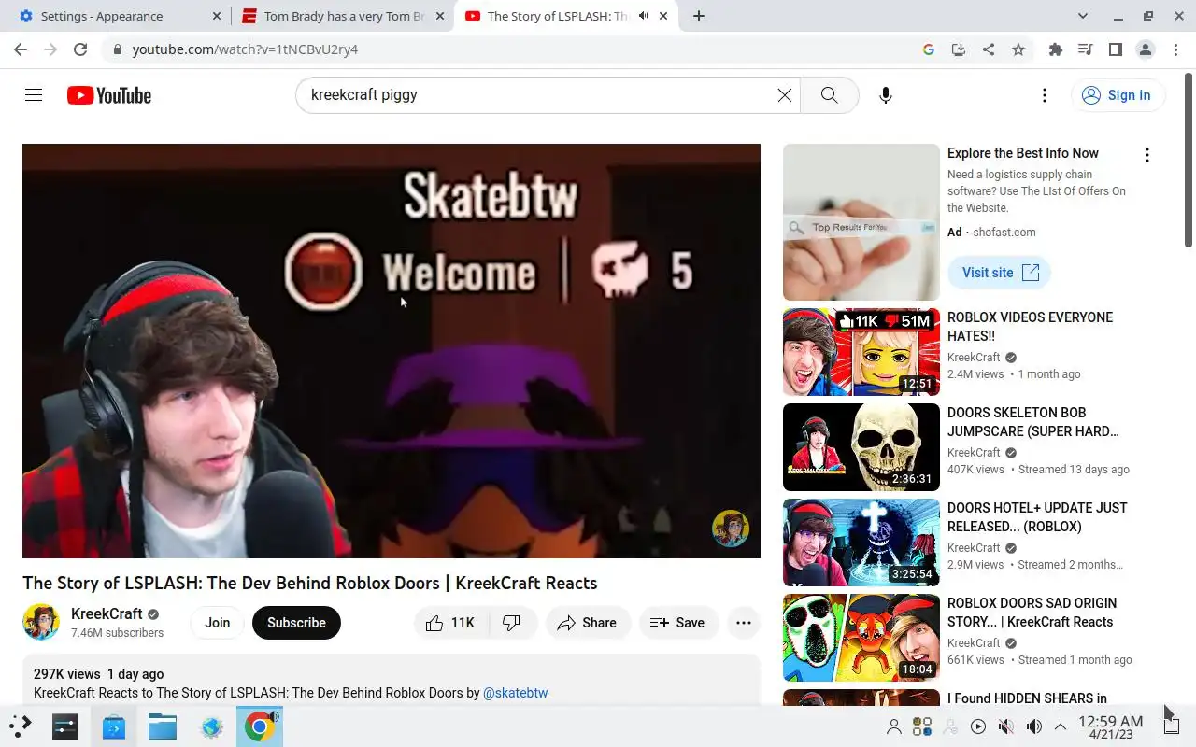The width and height of the screenshot is (1196, 747).
Task: Open ROBLOX DOORS SAD ORIGIN STORY title
Action: point(1032,613)
